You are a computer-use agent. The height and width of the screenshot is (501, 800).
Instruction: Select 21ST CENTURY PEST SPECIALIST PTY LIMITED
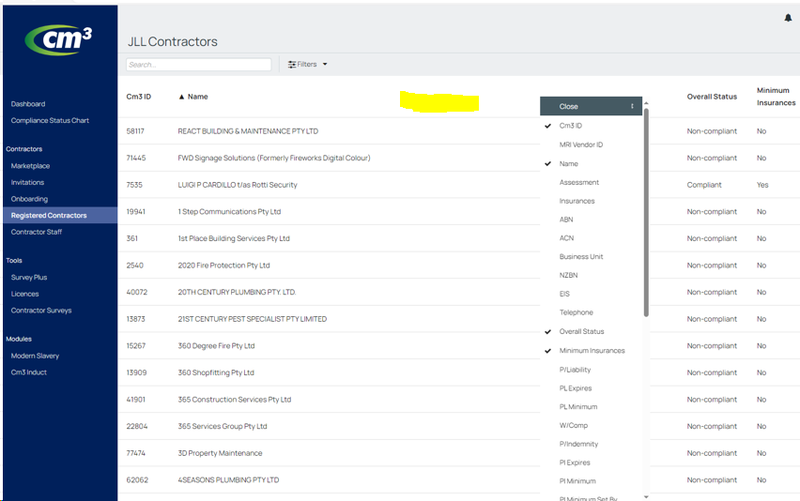point(252,319)
